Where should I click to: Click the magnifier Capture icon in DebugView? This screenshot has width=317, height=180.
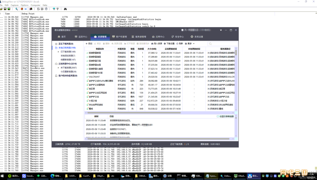(17, 9)
